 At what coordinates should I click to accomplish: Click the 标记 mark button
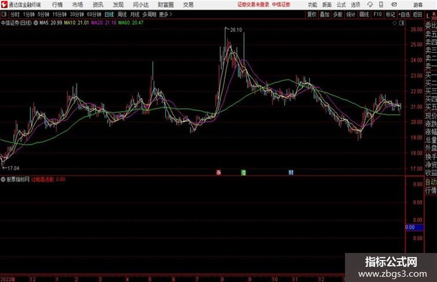(390, 14)
